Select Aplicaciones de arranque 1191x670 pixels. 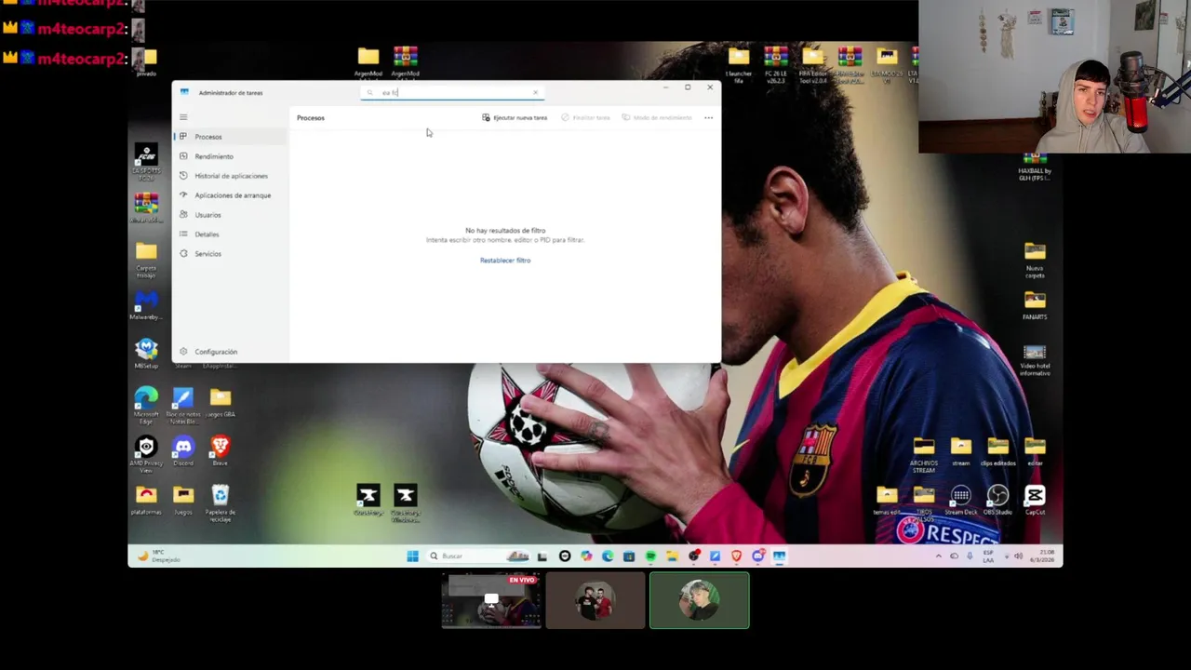[230, 195]
